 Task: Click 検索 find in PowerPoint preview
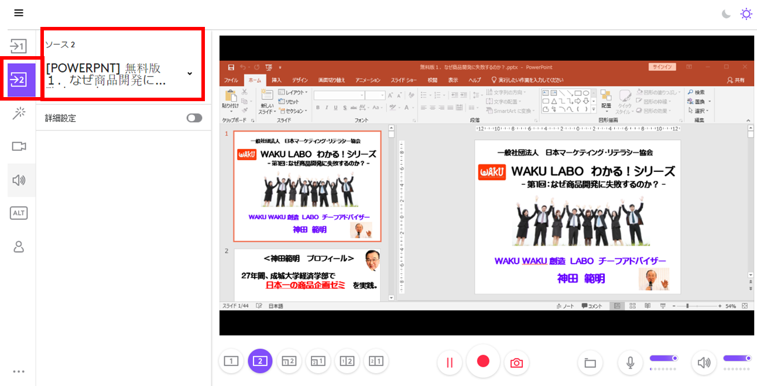(696, 92)
